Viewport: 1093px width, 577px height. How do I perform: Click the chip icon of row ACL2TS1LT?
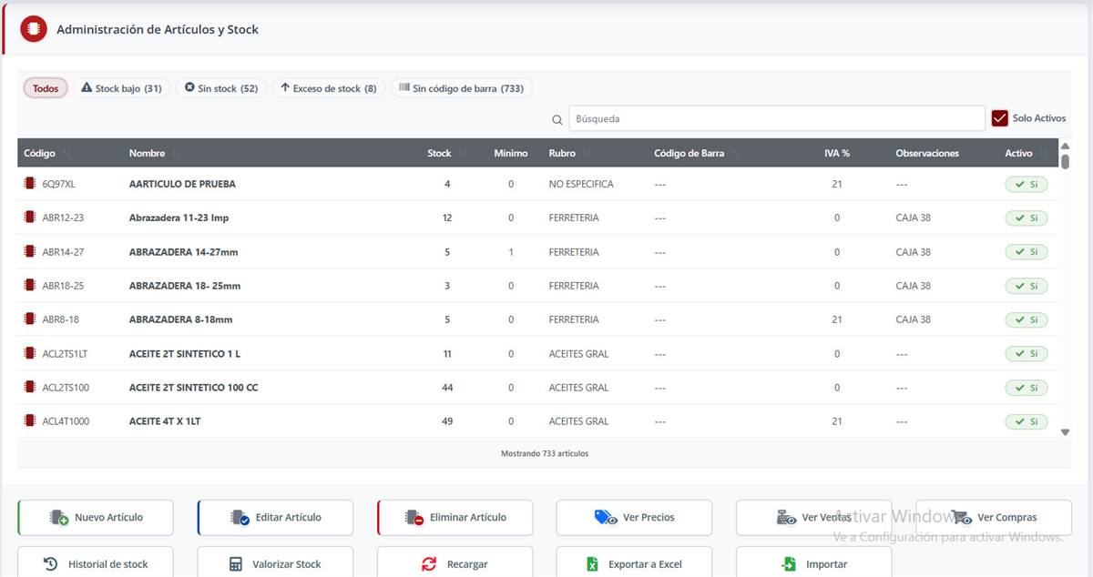click(30, 353)
